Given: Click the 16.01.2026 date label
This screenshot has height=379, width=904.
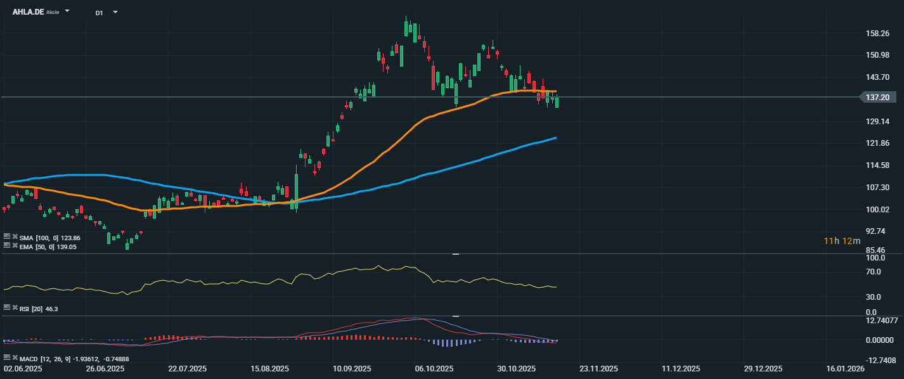Looking at the screenshot, I should 845,368.
